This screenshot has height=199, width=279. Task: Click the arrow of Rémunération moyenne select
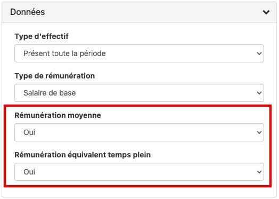[x=259, y=132]
